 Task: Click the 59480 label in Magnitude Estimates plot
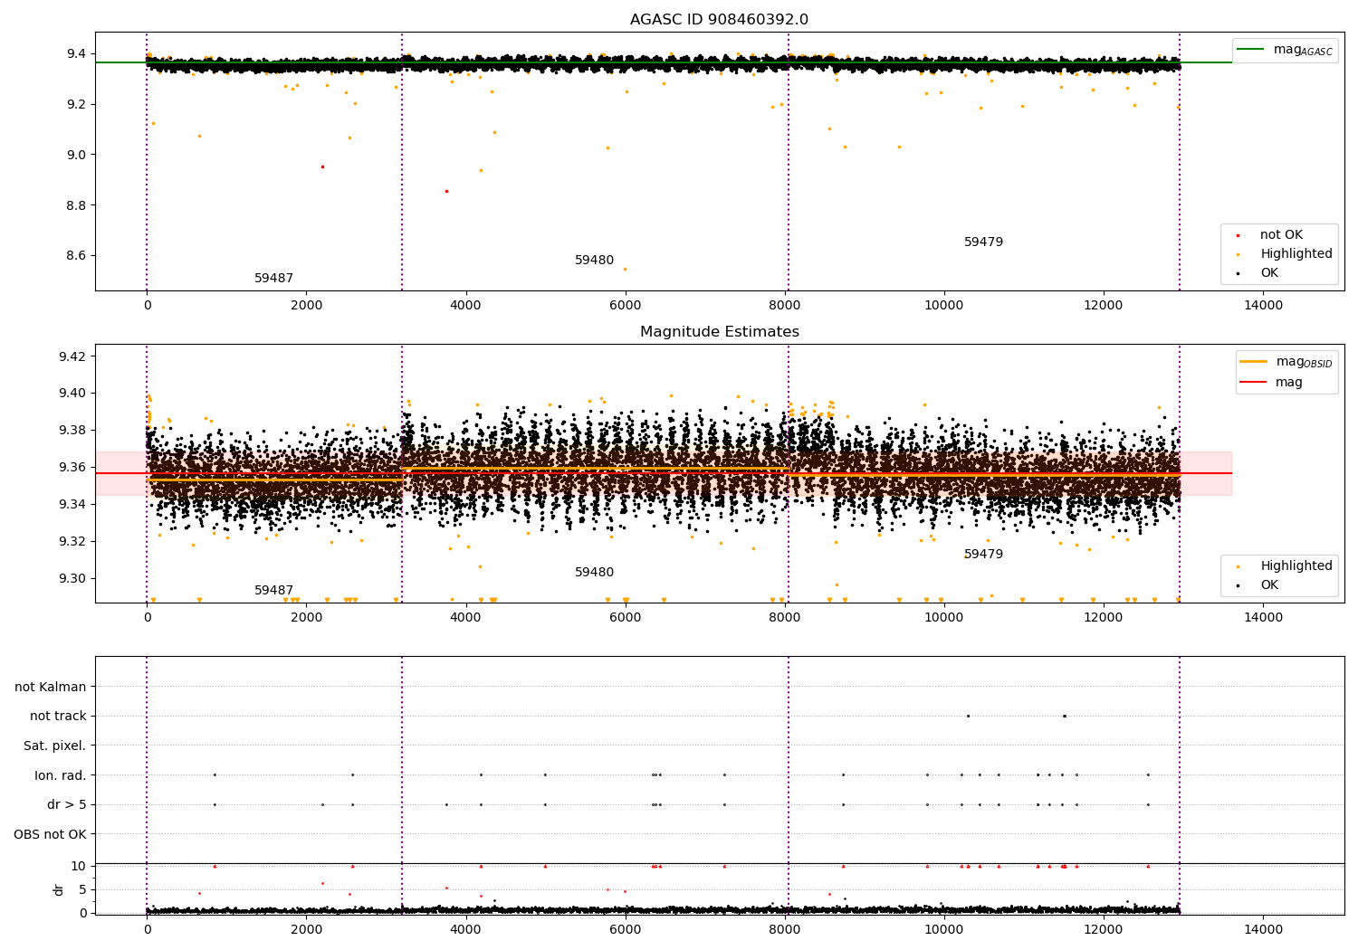[594, 573]
